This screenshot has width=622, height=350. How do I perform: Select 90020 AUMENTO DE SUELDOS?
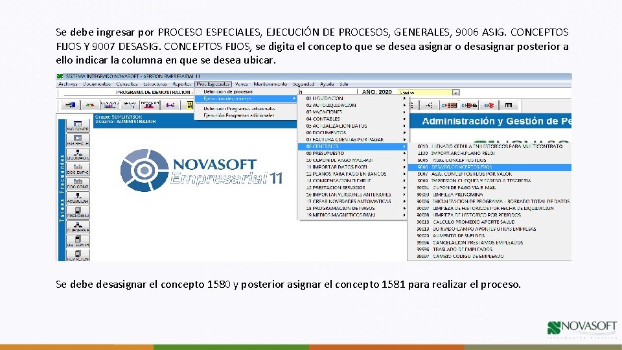click(490, 236)
